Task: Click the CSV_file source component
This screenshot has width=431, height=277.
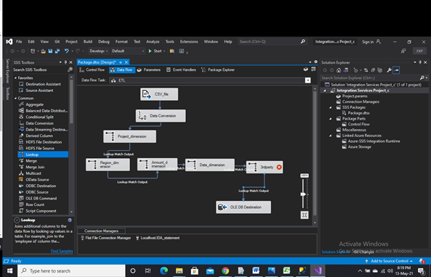Action: click(159, 94)
